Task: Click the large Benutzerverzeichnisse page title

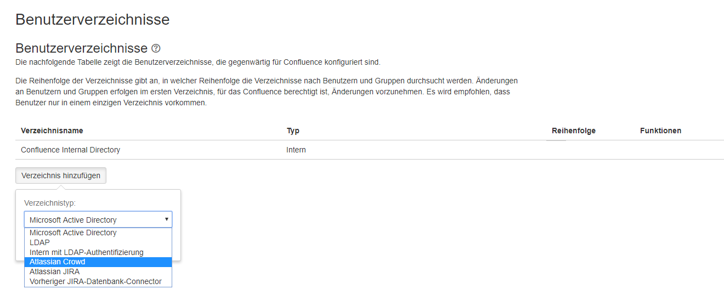Action: [92, 20]
